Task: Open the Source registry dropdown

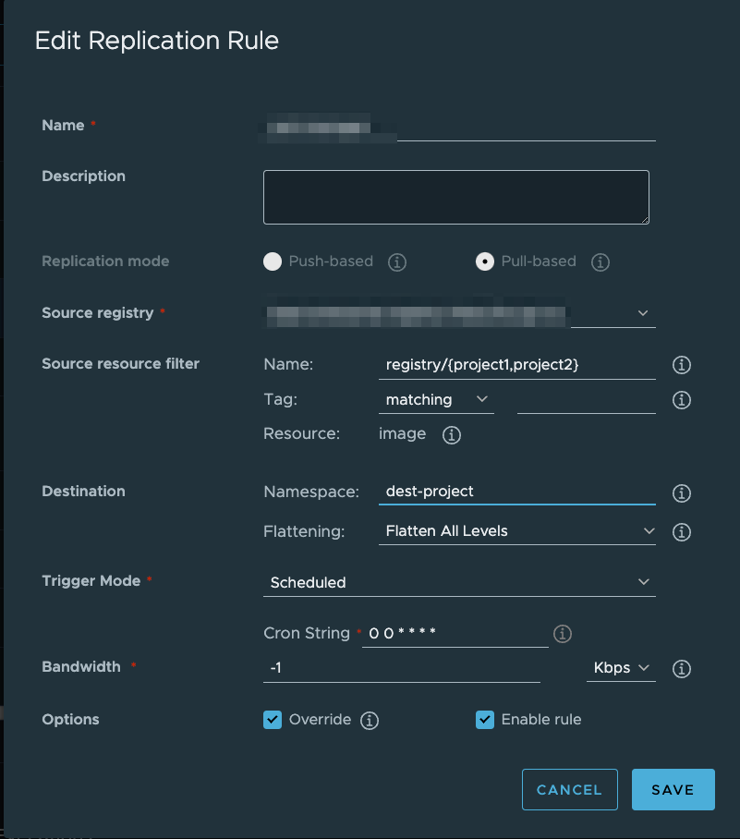Action: [x=643, y=313]
